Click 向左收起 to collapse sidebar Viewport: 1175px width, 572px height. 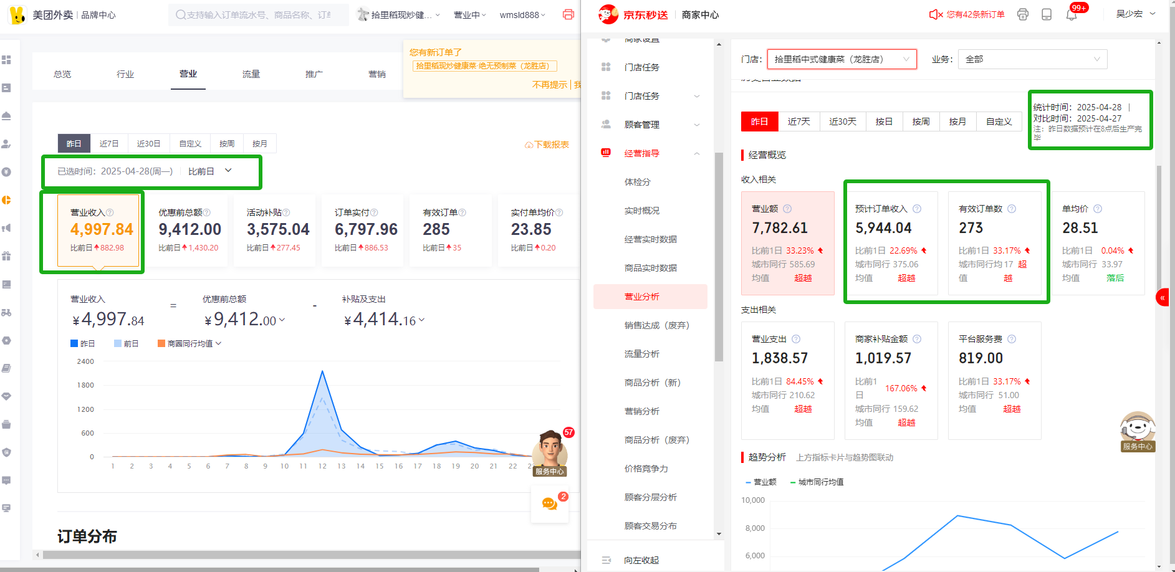pyautogui.click(x=641, y=560)
